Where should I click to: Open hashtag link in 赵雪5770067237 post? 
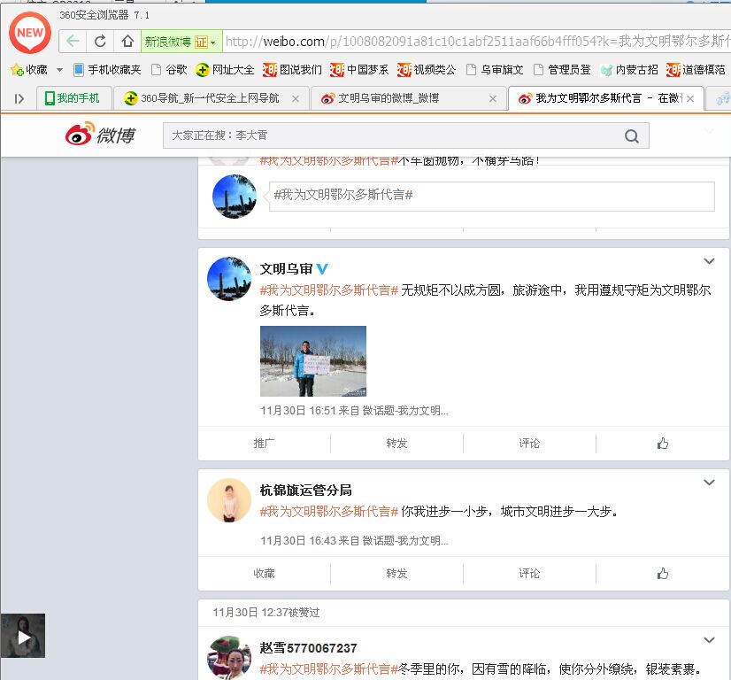(x=328, y=669)
